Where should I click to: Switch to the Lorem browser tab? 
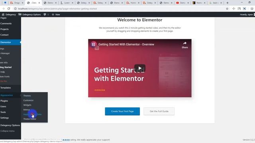point(67,3)
